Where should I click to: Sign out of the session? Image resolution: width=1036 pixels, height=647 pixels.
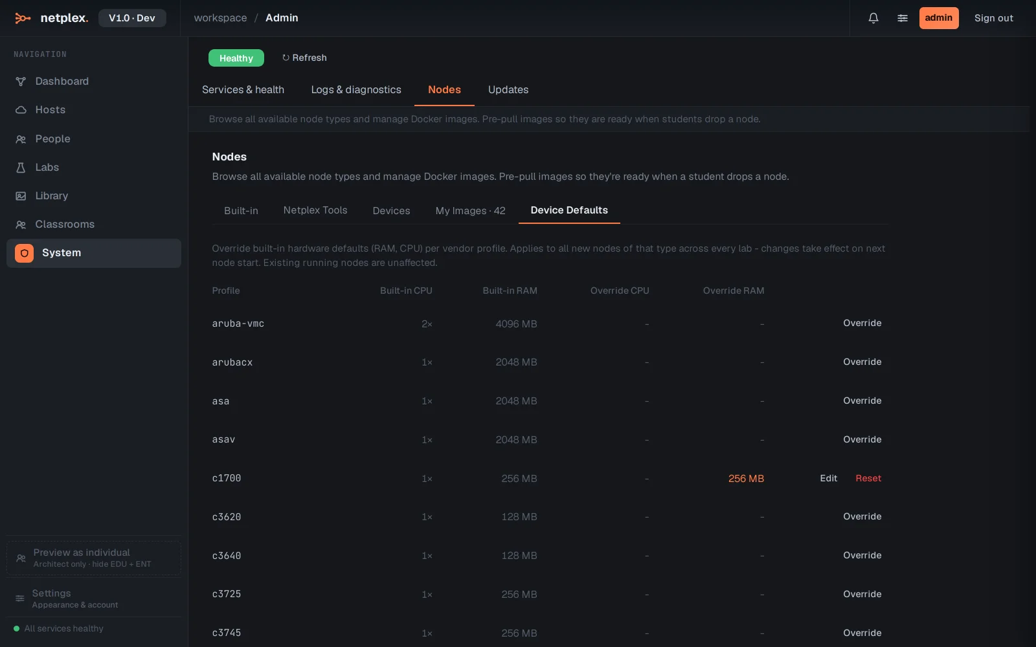[x=994, y=18]
